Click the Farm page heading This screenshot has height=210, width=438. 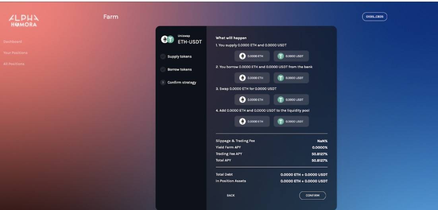click(110, 17)
